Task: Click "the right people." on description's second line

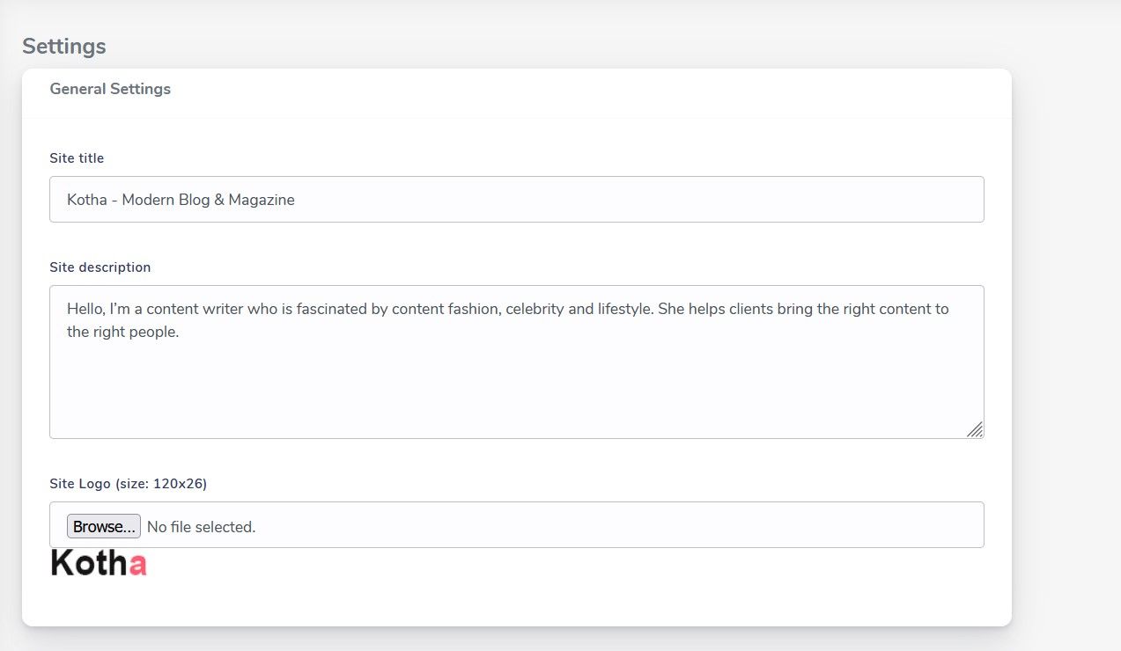Action: 122,333
